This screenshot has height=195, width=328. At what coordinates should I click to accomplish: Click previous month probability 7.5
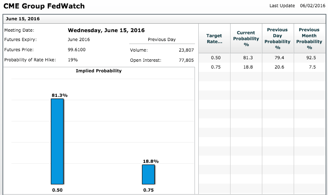point(312,67)
